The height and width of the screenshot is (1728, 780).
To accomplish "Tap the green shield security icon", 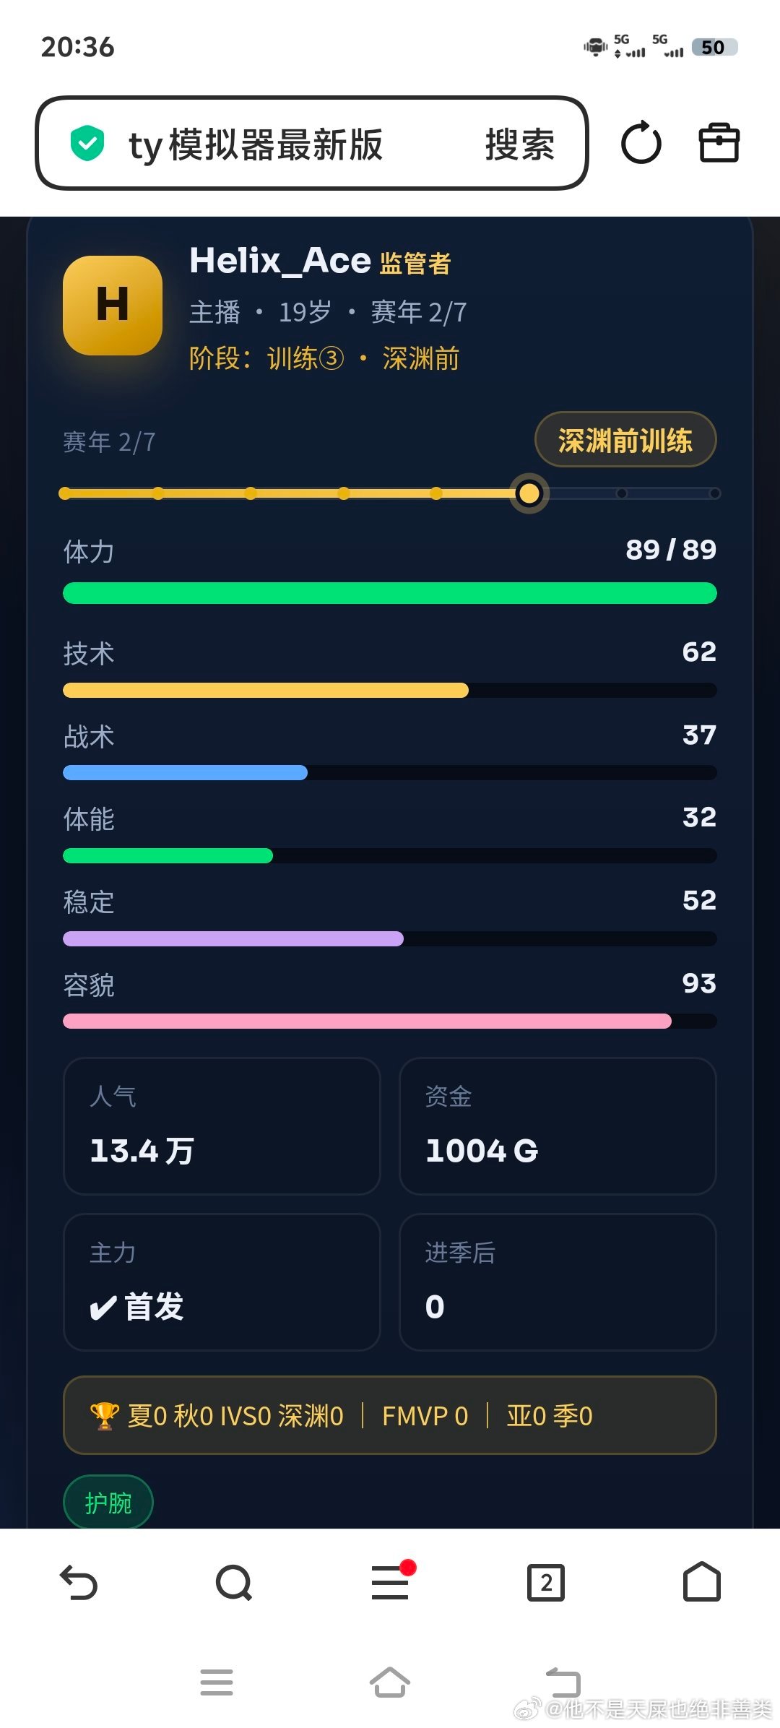I will [x=87, y=143].
